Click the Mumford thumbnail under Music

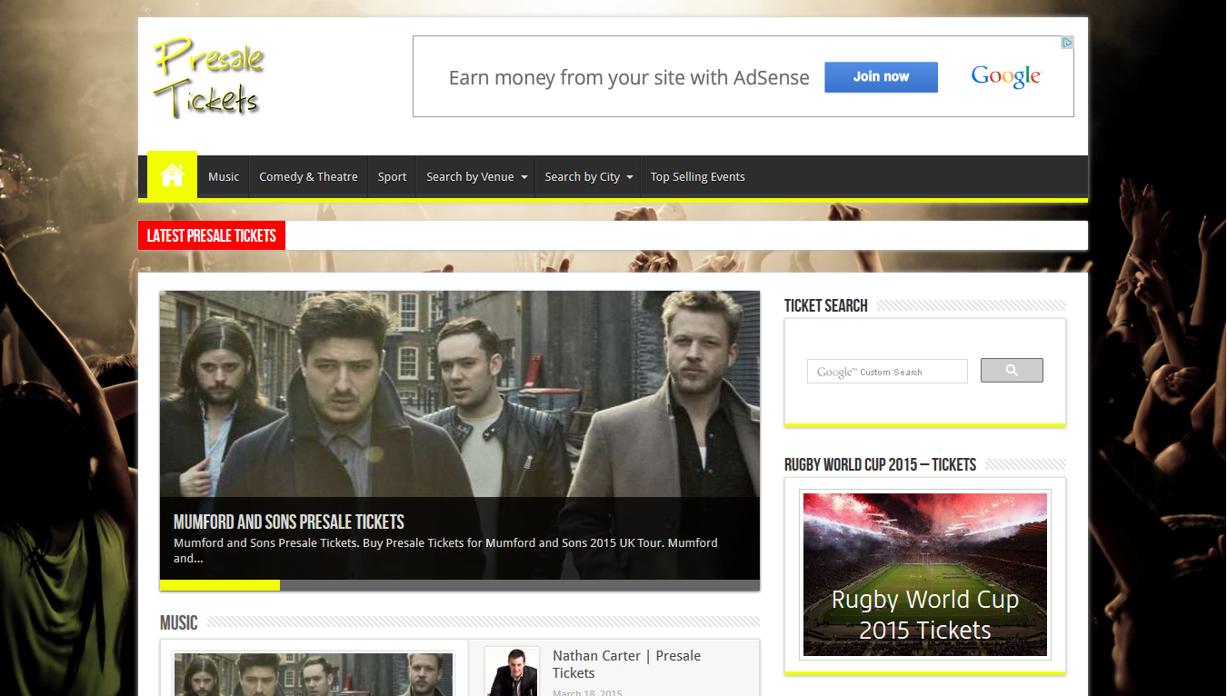click(314, 674)
